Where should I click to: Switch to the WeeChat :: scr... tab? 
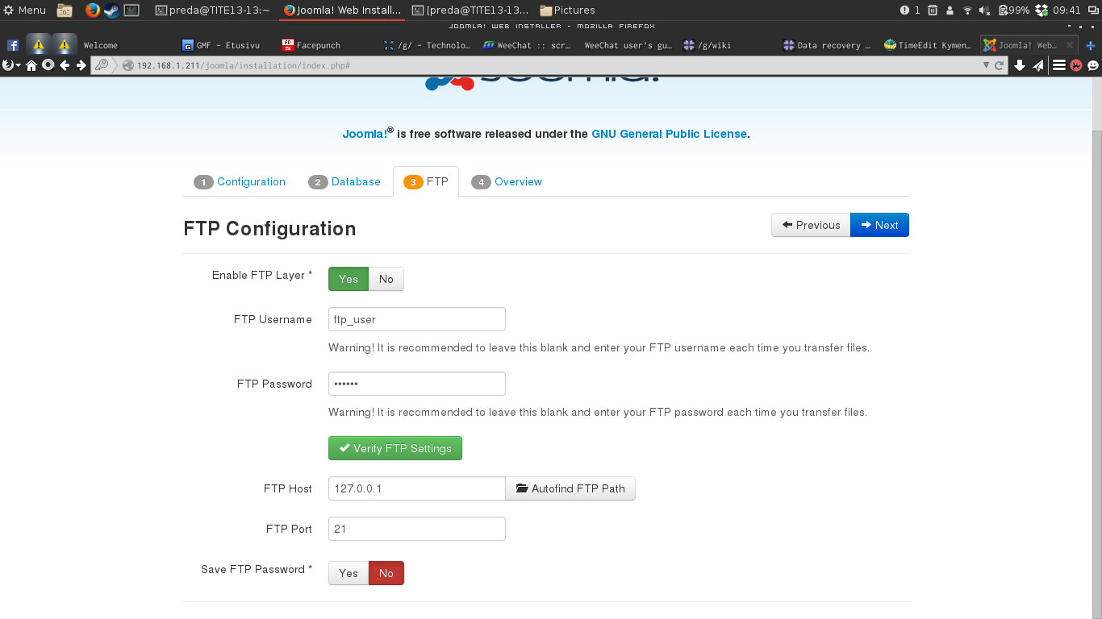point(528,45)
